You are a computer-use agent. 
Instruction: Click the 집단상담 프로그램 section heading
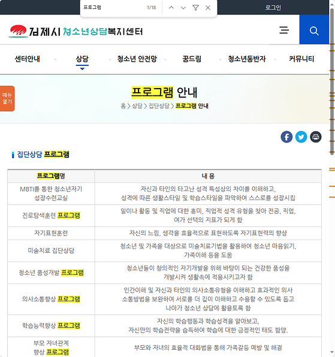coord(43,155)
